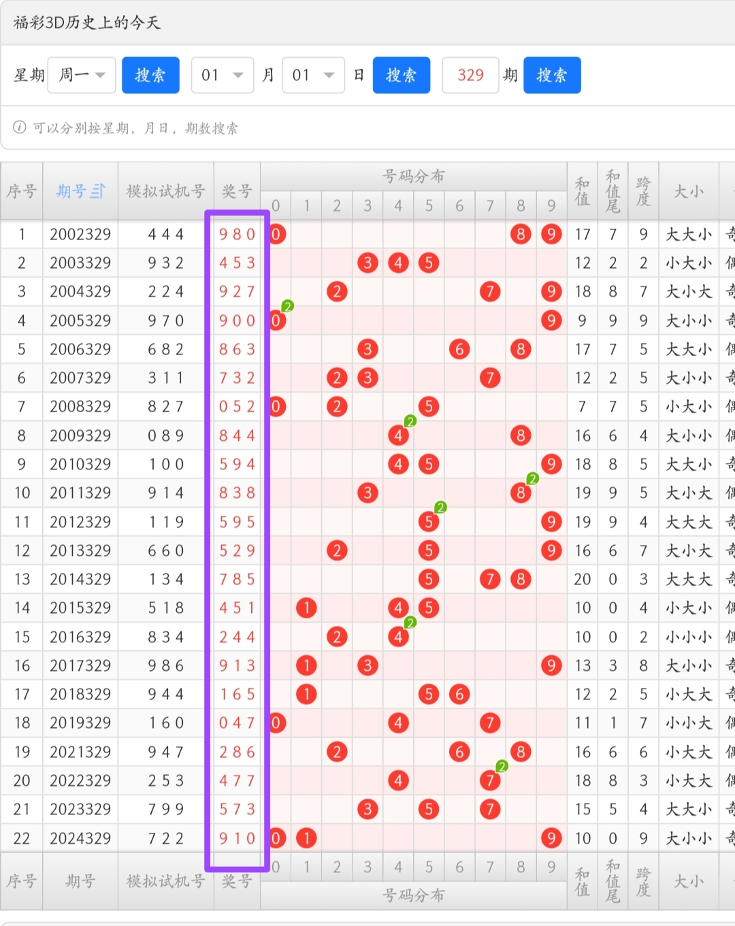Viewport: 735px width, 926px height.
Task: Select the 奖号 column header at top
Action: pos(237,191)
